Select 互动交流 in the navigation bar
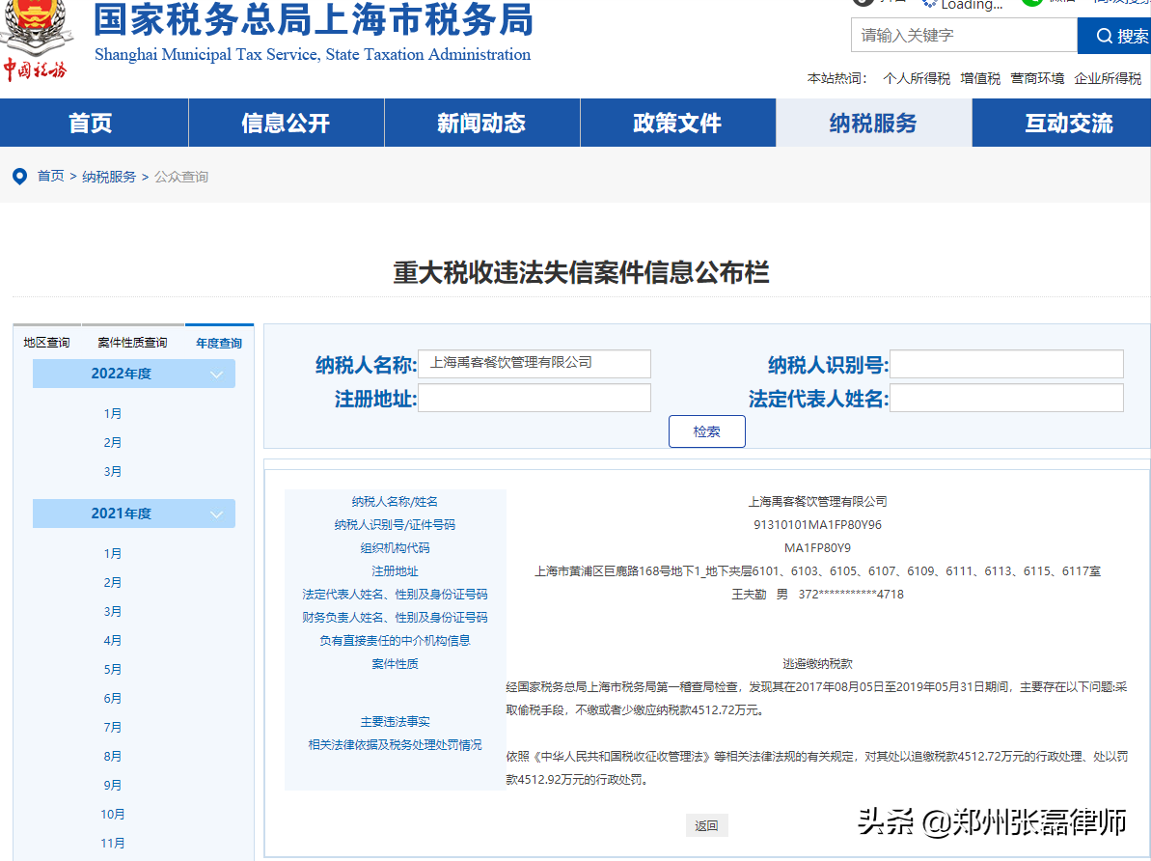The height and width of the screenshot is (861, 1151). click(x=1070, y=123)
